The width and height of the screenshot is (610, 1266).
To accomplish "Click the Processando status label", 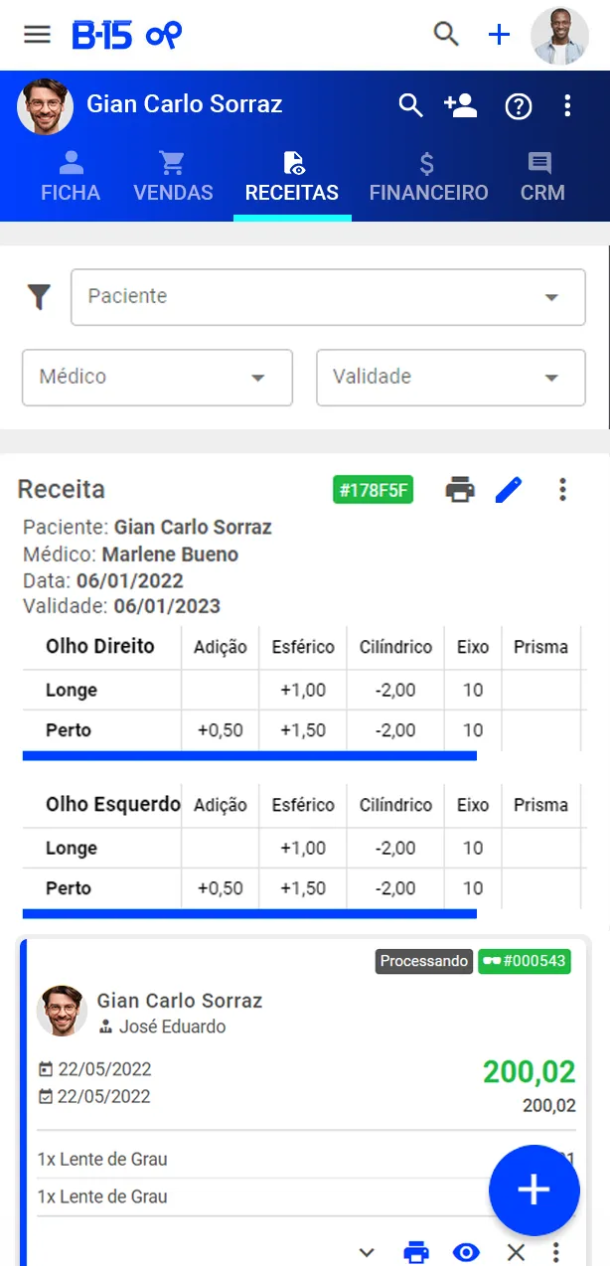I will [x=423, y=961].
